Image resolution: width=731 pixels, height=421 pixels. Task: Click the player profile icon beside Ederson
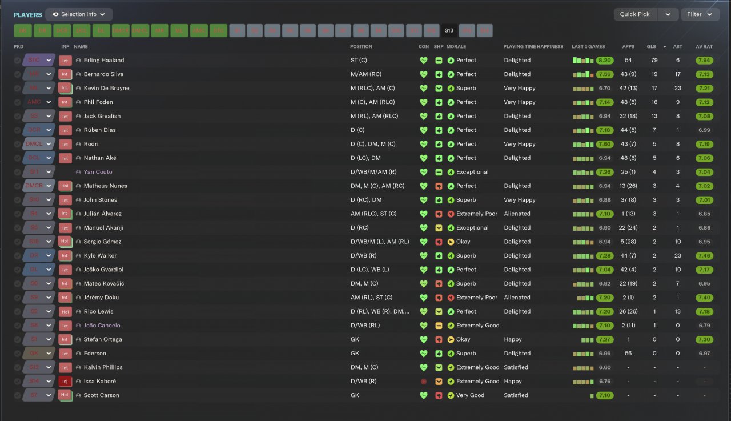78,354
